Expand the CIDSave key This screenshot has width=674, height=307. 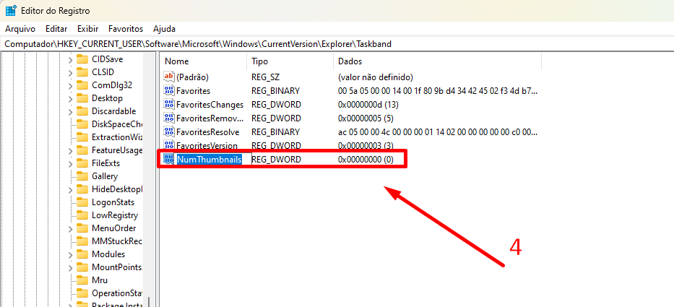click(x=71, y=59)
